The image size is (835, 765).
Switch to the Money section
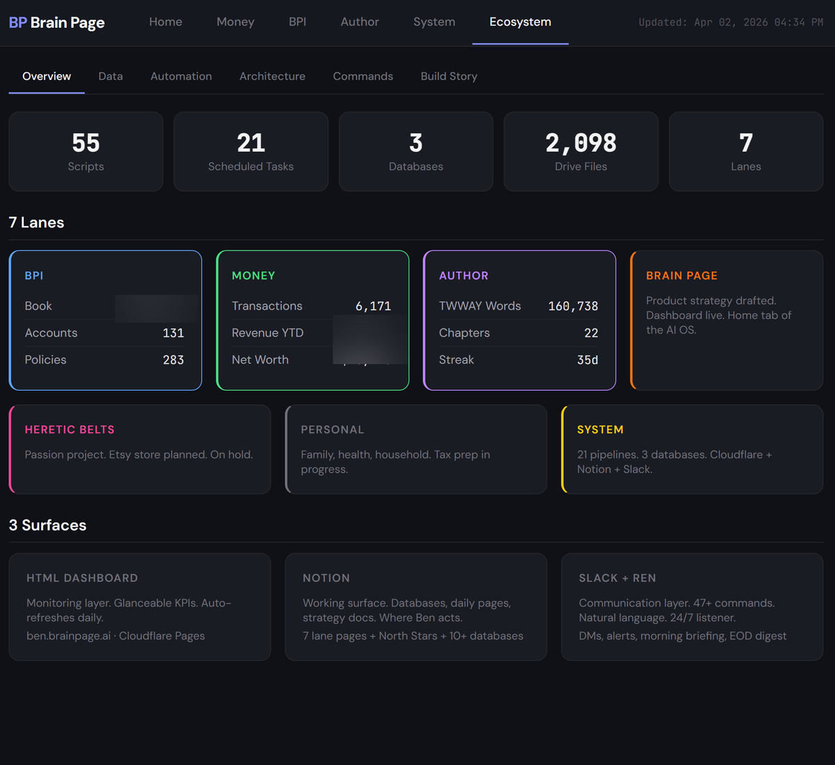(235, 22)
